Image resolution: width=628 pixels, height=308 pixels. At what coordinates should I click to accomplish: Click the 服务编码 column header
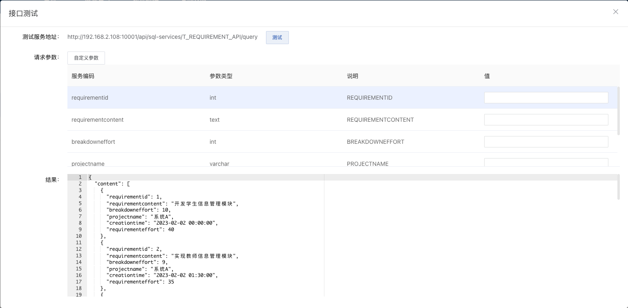83,76
